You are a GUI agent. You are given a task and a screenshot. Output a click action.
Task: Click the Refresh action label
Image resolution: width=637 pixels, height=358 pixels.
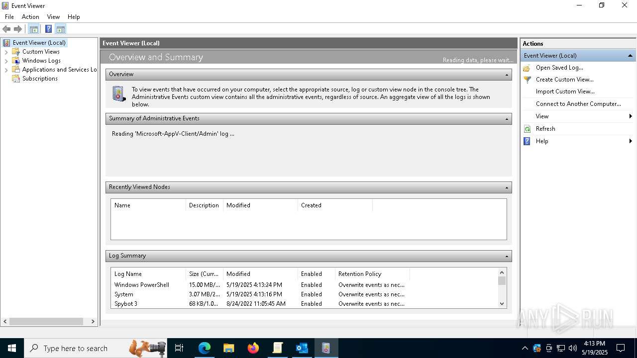(x=545, y=129)
